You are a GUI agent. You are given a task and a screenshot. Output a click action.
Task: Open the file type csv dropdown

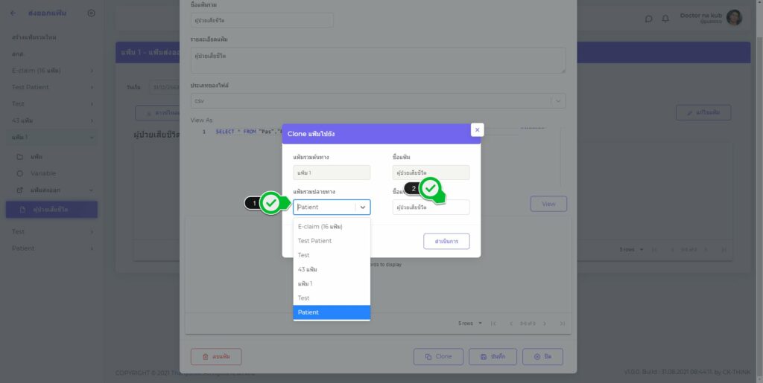tap(558, 101)
